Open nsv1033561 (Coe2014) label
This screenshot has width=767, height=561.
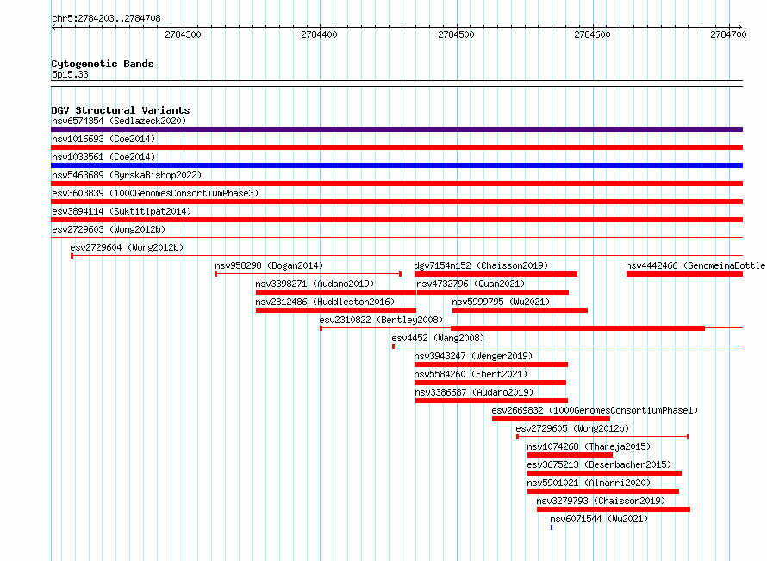tap(103, 157)
